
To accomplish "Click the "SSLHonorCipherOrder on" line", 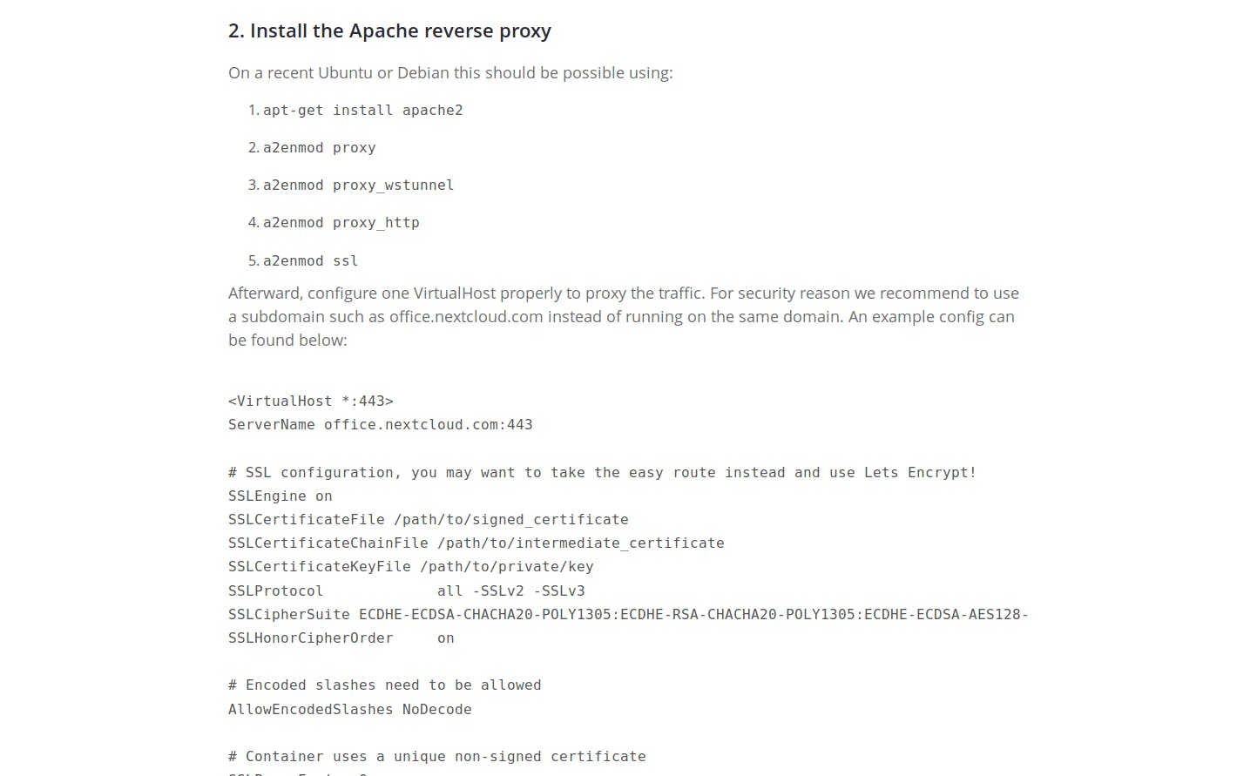I will tap(341, 638).
